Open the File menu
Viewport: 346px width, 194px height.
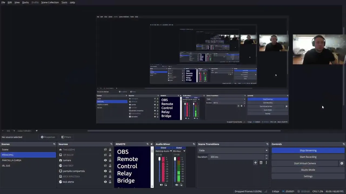click(x=3, y=2)
